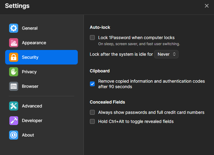This screenshot has width=214, height=155.
Task: Click the green hand Privacy icon
Action: click(x=14, y=72)
